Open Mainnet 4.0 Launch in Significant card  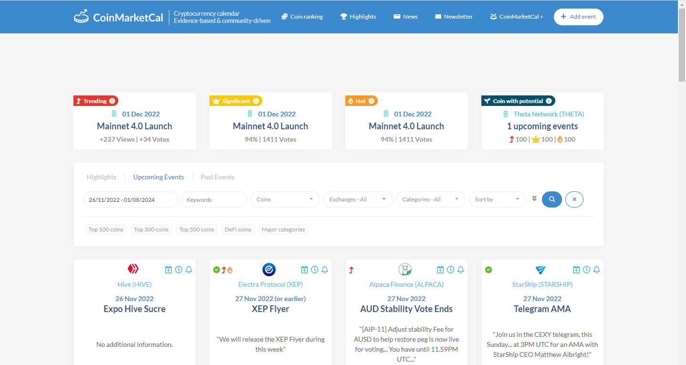270,126
